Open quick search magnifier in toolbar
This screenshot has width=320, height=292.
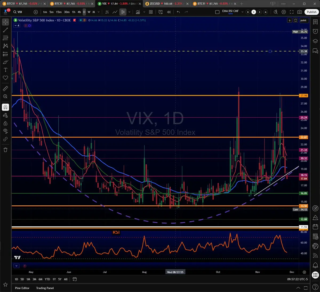pyautogui.click(x=276, y=12)
